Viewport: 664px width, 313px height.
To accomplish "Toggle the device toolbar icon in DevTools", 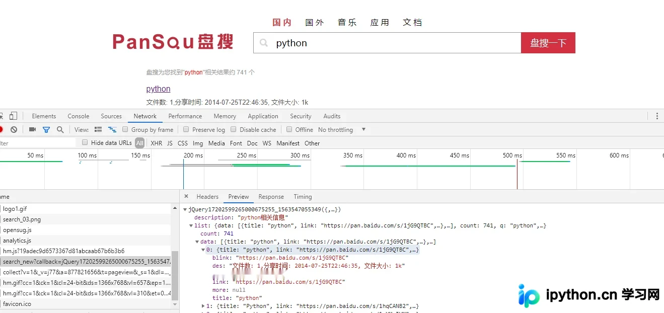I will [x=13, y=116].
